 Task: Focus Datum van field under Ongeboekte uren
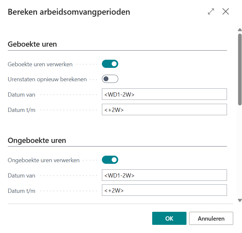pos(164,175)
